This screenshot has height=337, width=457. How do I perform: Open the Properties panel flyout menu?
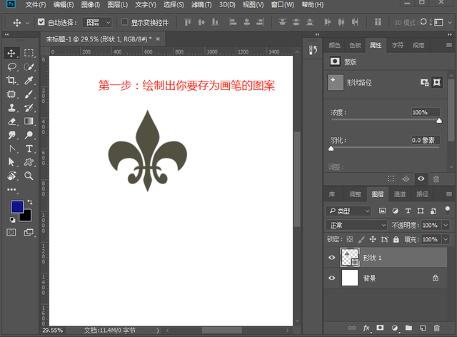[x=449, y=45]
